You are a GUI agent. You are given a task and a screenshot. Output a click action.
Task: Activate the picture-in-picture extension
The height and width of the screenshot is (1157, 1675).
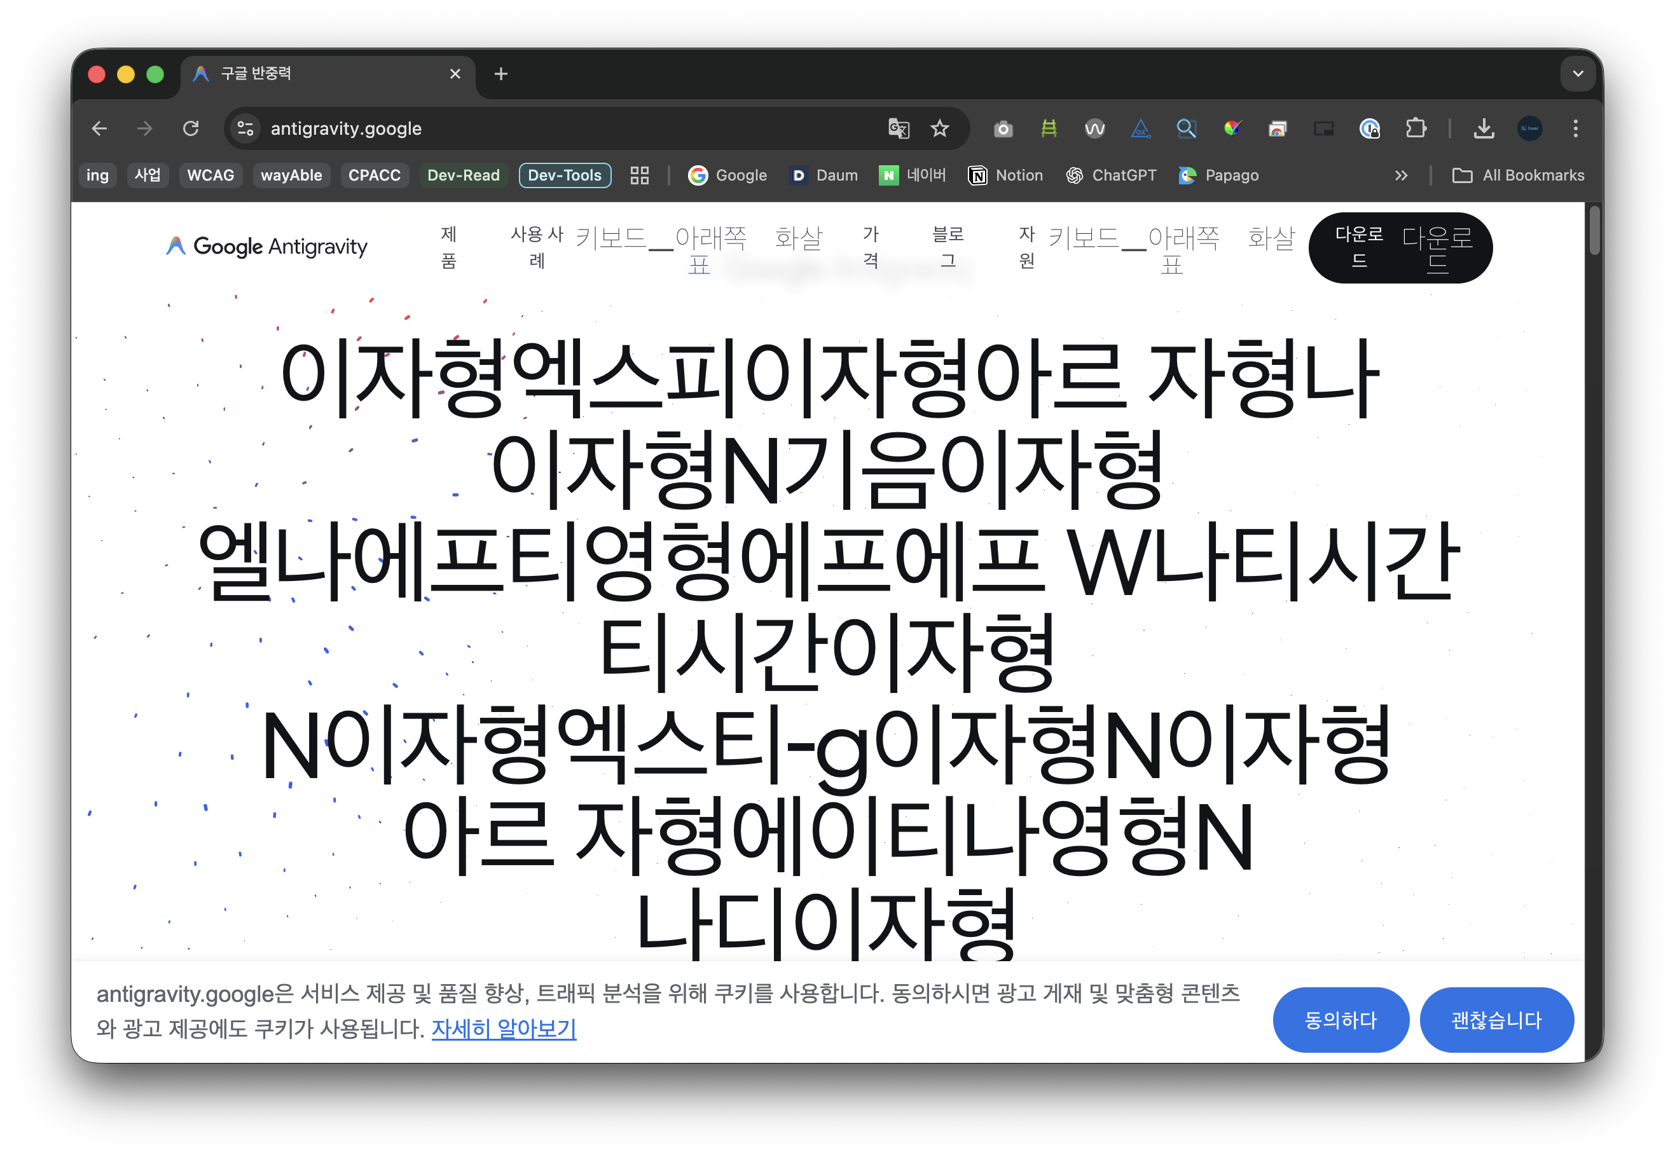(1323, 128)
